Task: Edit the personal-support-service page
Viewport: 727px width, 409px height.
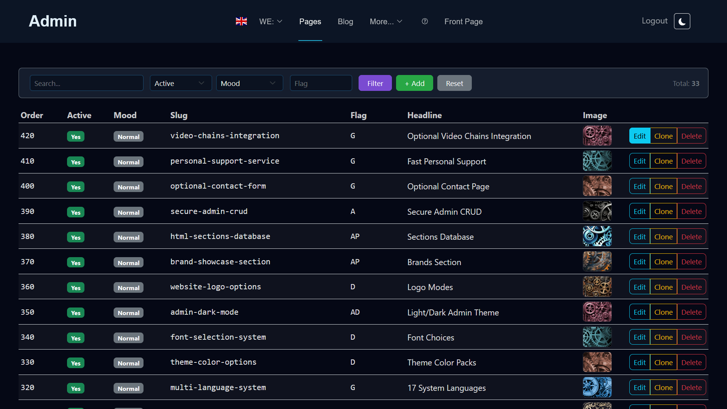Action: click(x=640, y=161)
